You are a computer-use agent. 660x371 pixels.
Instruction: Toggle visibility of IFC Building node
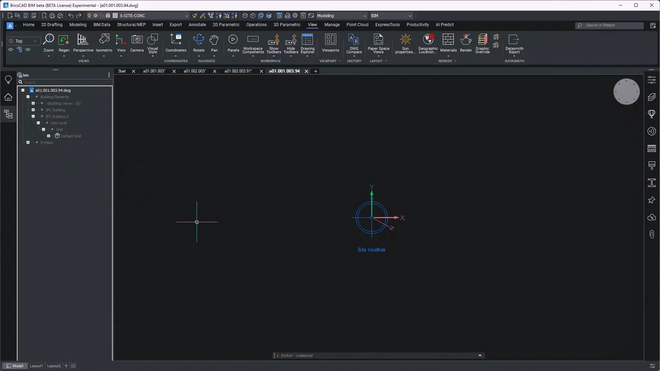[42, 110]
